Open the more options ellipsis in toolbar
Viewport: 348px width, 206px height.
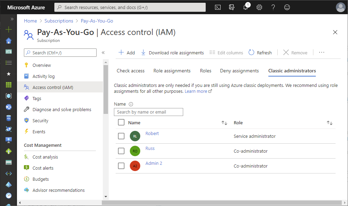pyautogui.click(x=321, y=53)
